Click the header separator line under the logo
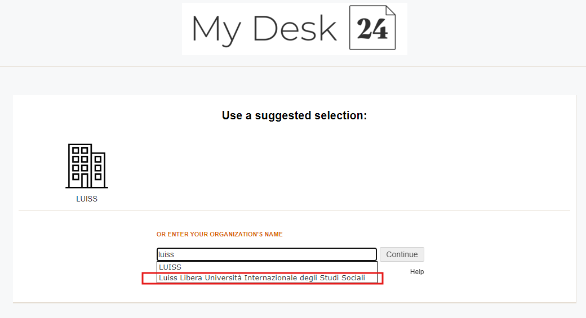586x318 pixels. coord(293,66)
